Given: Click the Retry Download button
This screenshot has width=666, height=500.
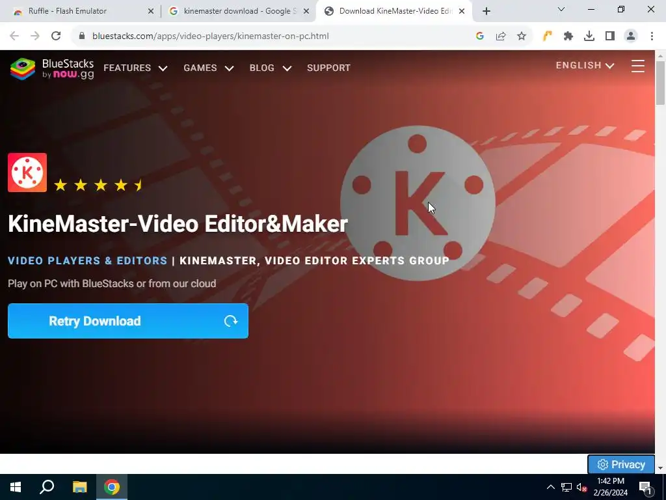Looking at the screenshot, I should click(x=128, y=321).
